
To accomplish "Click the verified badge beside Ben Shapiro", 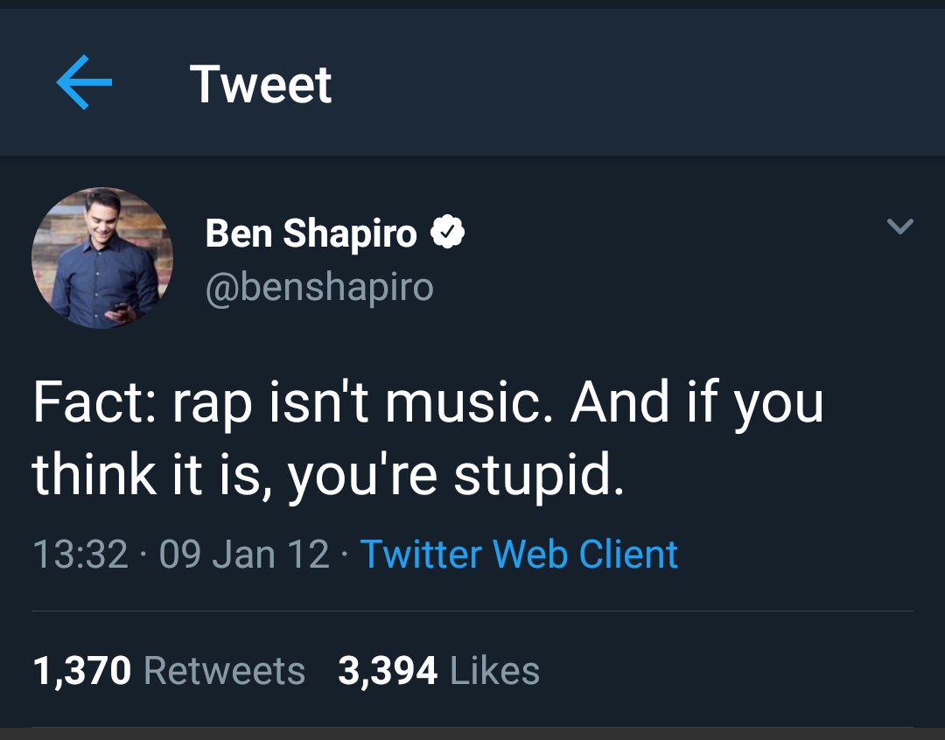I will [x=447, y=233].
